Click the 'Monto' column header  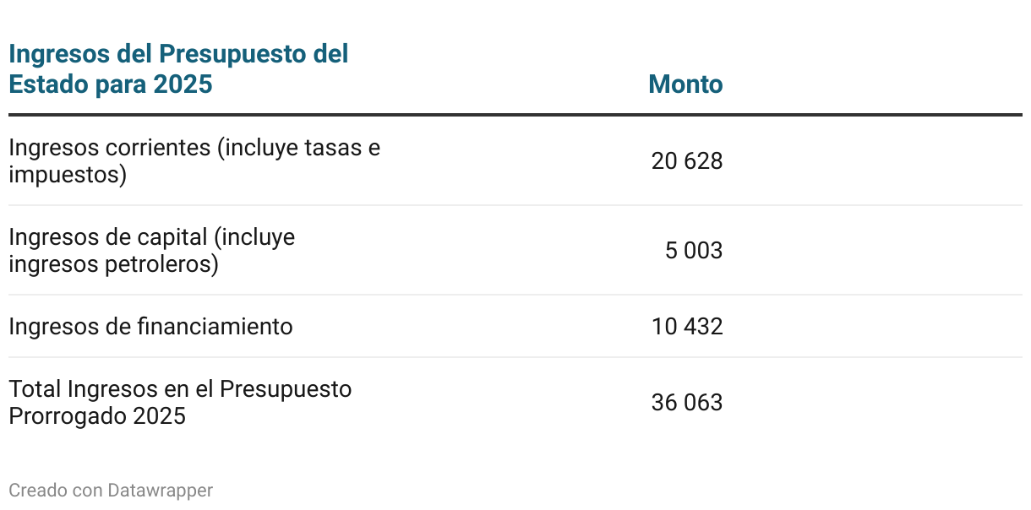pos(685,84)
